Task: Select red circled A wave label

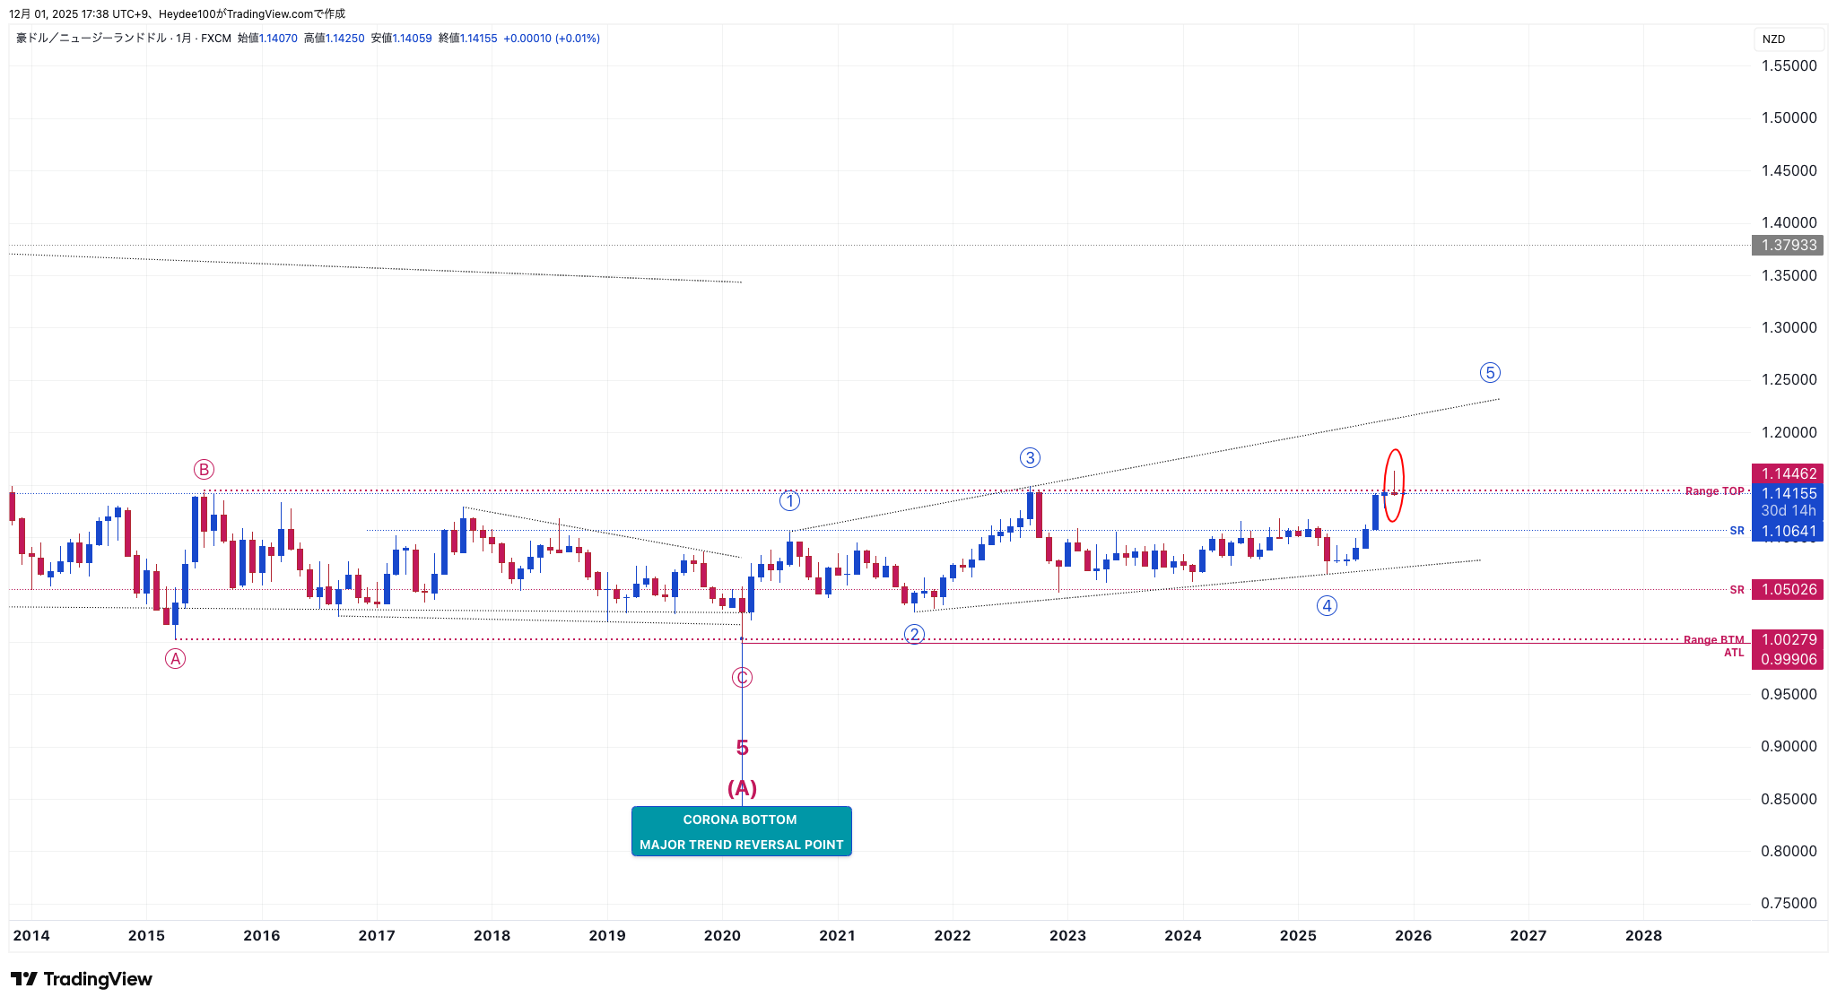Action: (175, 659)
